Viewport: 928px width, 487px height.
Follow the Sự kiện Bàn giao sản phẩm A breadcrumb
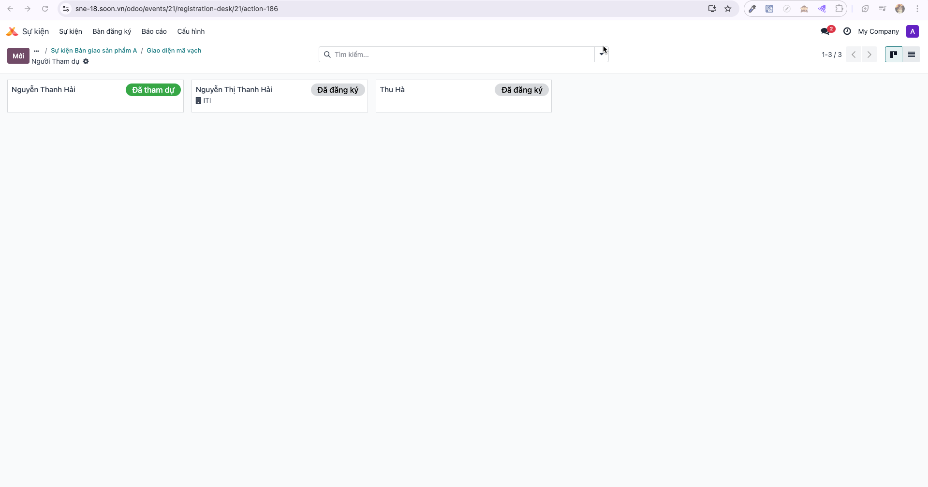pos(94,50)
